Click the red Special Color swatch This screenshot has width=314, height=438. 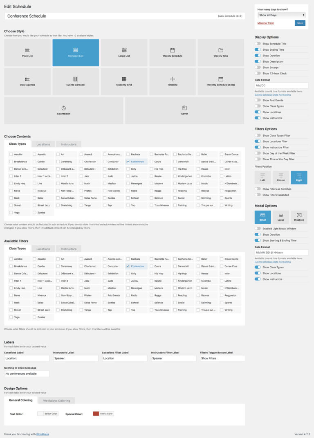point(96,414)
